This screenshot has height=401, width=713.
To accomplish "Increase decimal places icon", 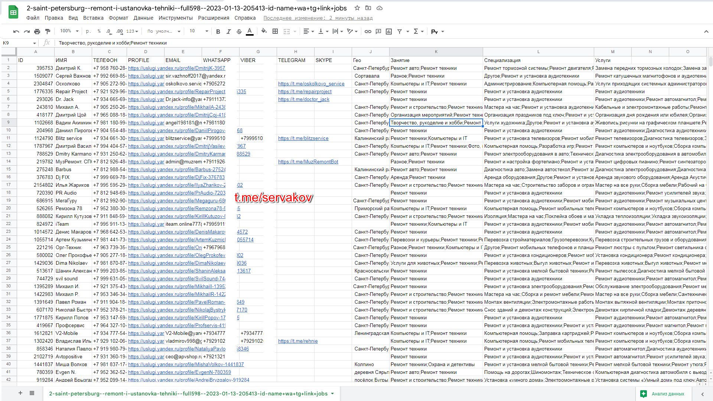I will click(120, 32).
